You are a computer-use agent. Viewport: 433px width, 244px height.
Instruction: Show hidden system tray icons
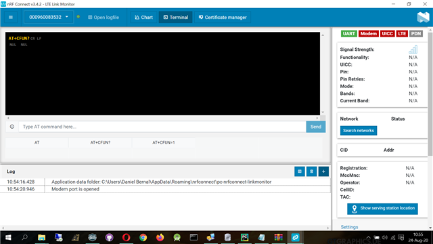pos(368,237)
